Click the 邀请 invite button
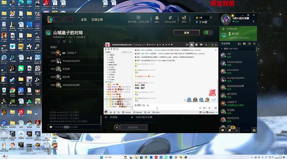287x159 pixels. [186, 33]
